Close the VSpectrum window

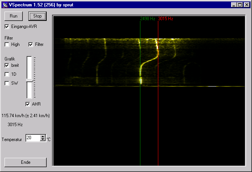[246, 5]
